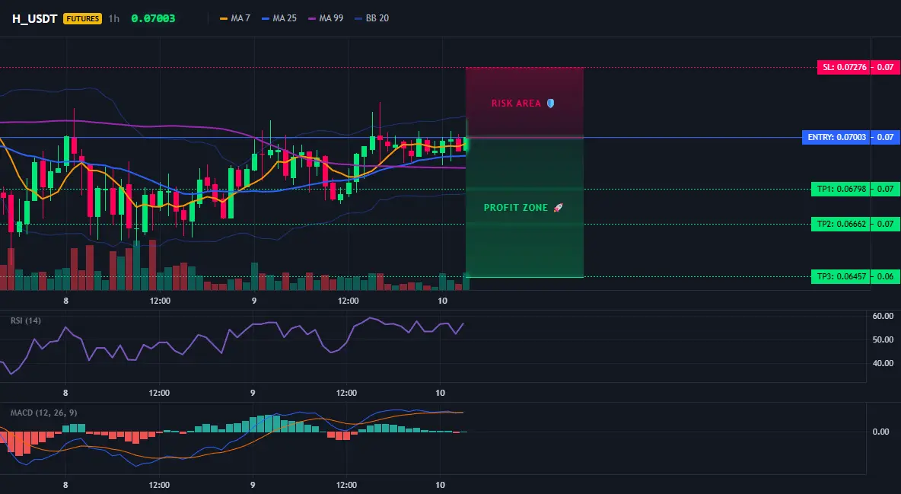Toggle the BB 20 legend item
Viewport: 901px width, 494px height.
click(x=372, y=18)
